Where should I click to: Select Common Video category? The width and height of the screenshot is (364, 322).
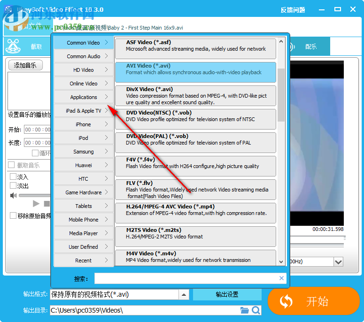(84, 43)
